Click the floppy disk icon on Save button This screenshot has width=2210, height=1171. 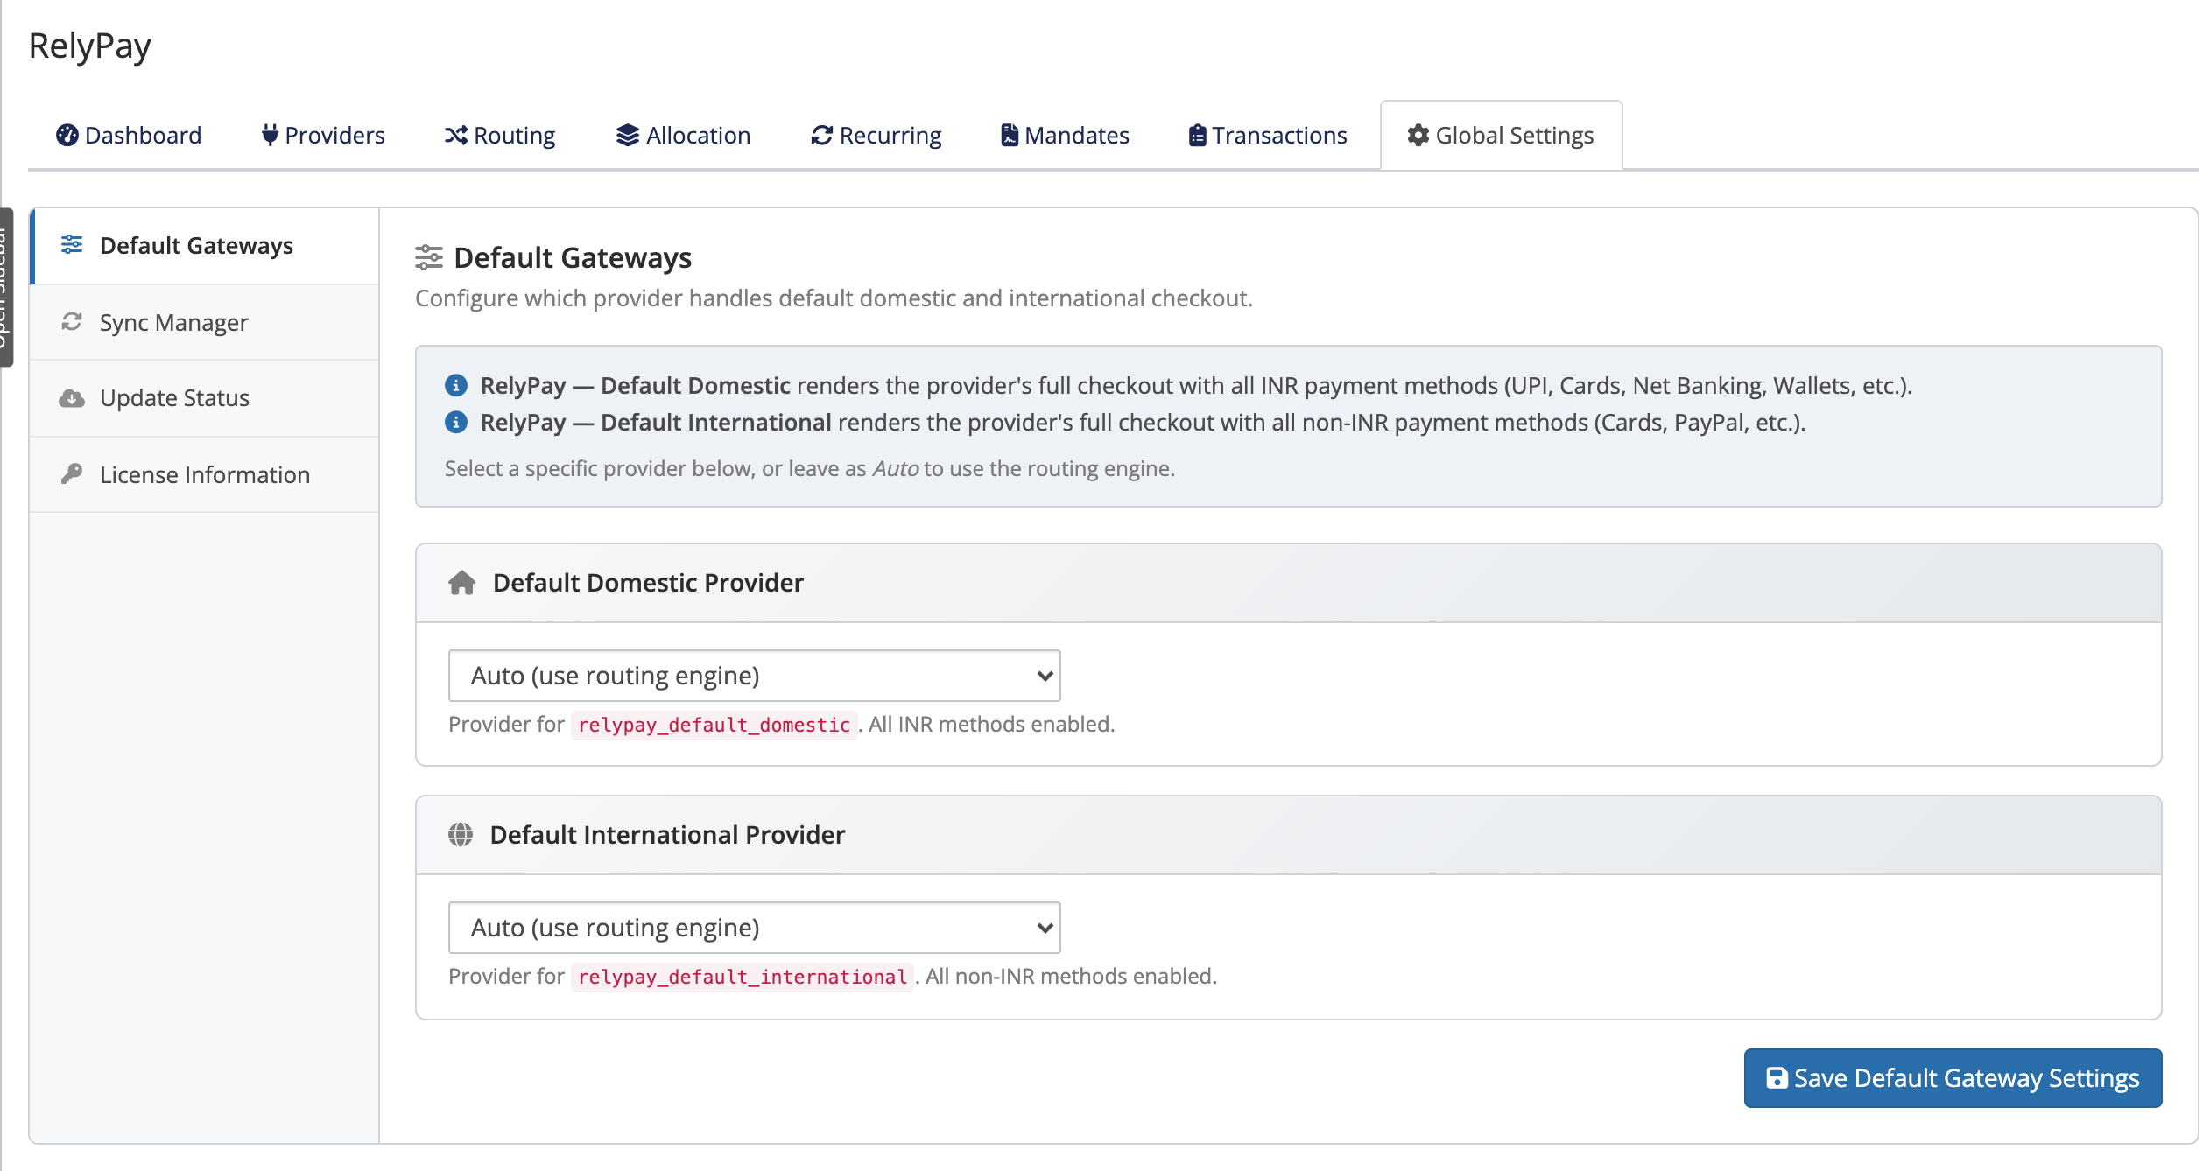1777,1077
